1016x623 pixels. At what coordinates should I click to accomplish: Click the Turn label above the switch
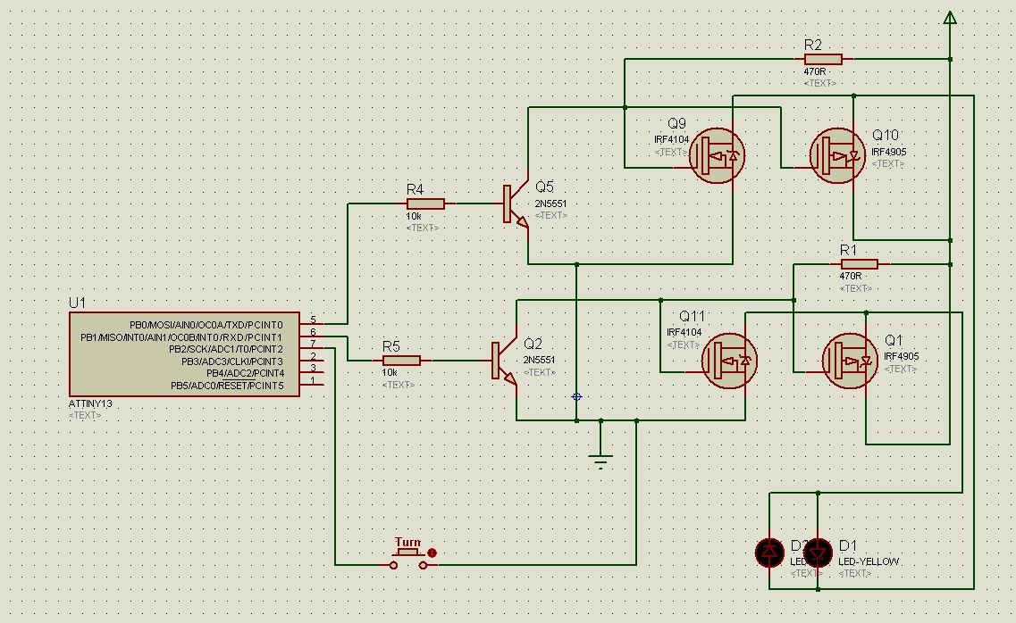407,542
